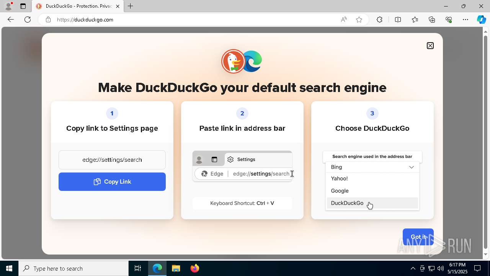490x276 pixels.
Task: Click the taskbar clock and date
Action: [x=457, y=268]
